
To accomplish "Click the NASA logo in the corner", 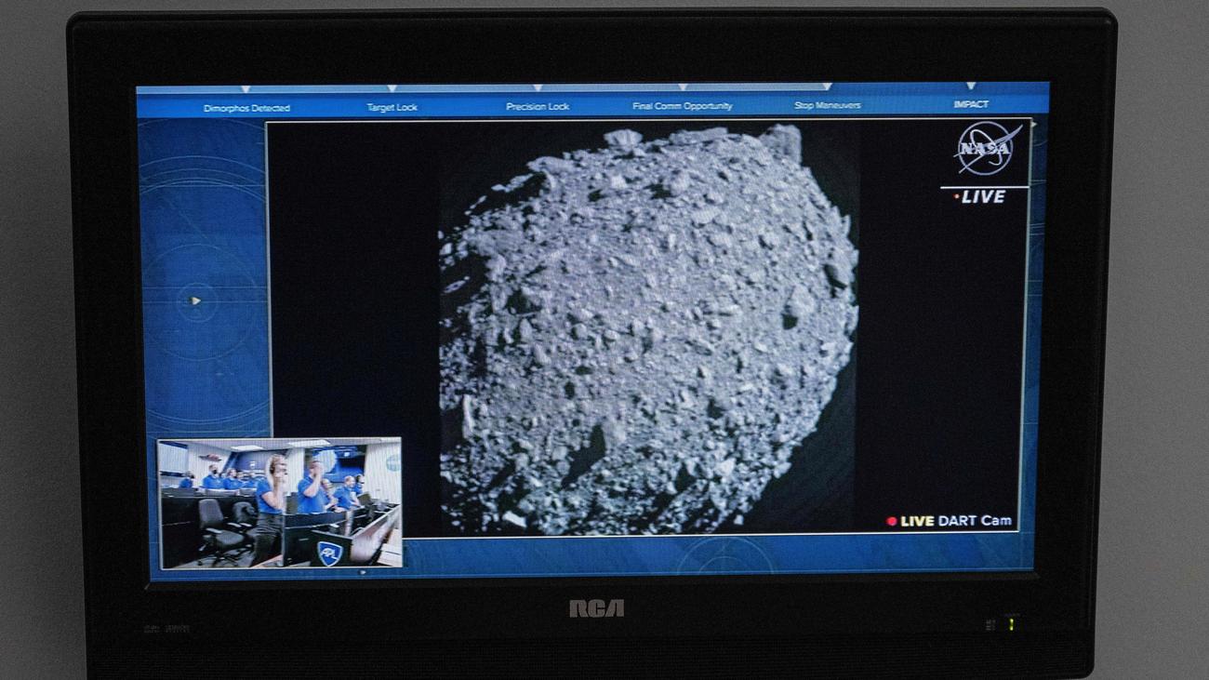I will tap(988, 149).
